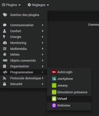Expand the Objets connectés submenu arrow

click(43, 60)
